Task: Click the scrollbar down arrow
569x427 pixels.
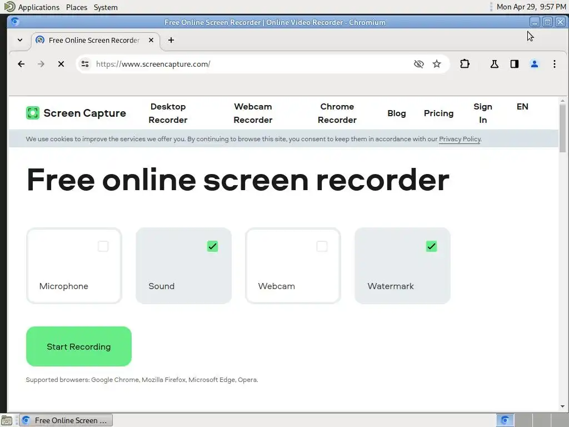Action: coord(562,406)
